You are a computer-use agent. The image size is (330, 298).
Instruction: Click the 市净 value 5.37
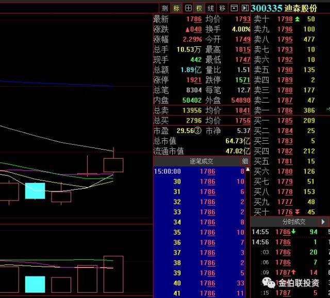(243, 130)
